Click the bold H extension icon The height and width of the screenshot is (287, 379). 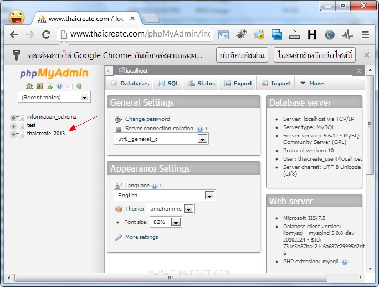pyautogui.click(x=312, y=35)
